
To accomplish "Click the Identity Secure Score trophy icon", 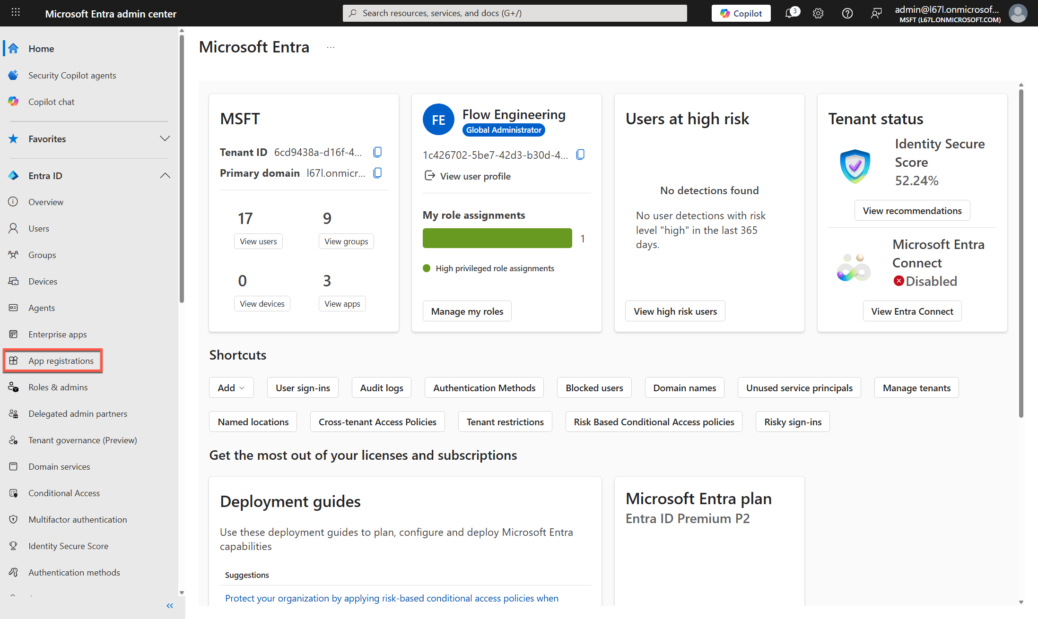I will (x=13, y=546).
